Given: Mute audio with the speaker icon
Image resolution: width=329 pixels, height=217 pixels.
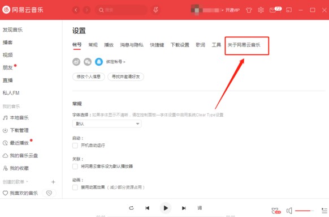Looking at the screenshot, I should click(x=289, y=210).
